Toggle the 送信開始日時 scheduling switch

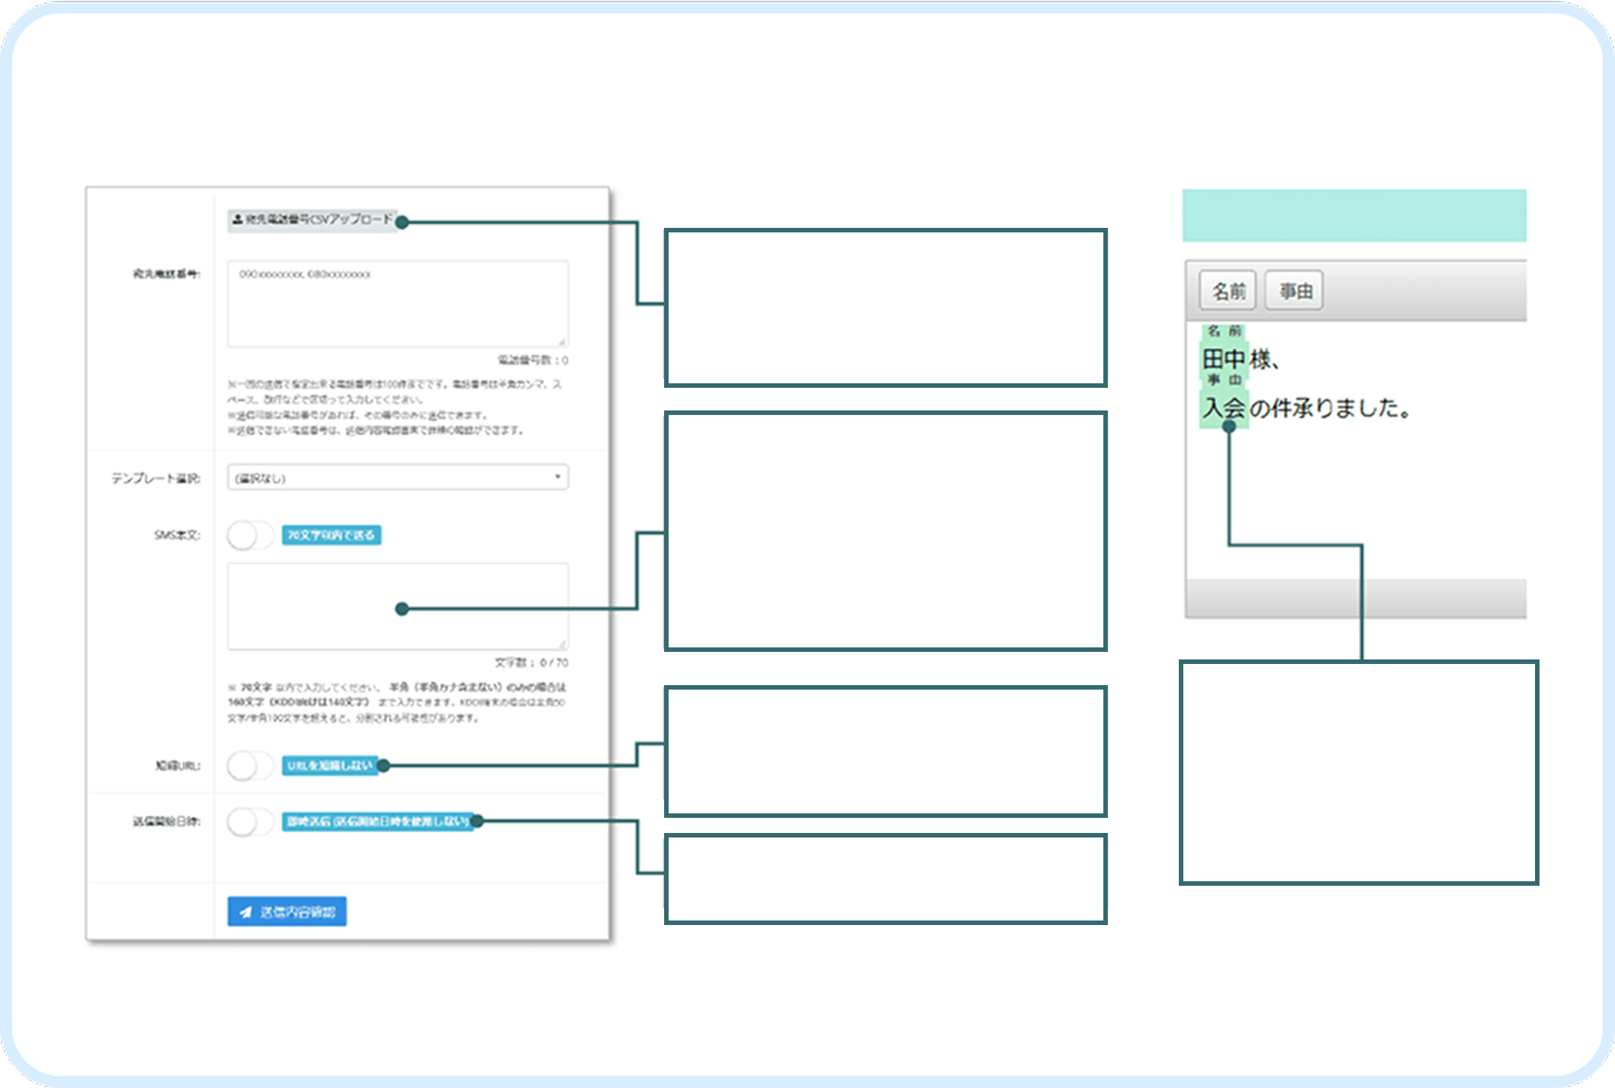click(x=251, y=821)
